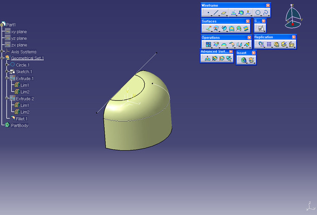Open the Sketch tool in Sketcher toolbar
Viewport: 317px width, 215px height.
click(261, 28)
